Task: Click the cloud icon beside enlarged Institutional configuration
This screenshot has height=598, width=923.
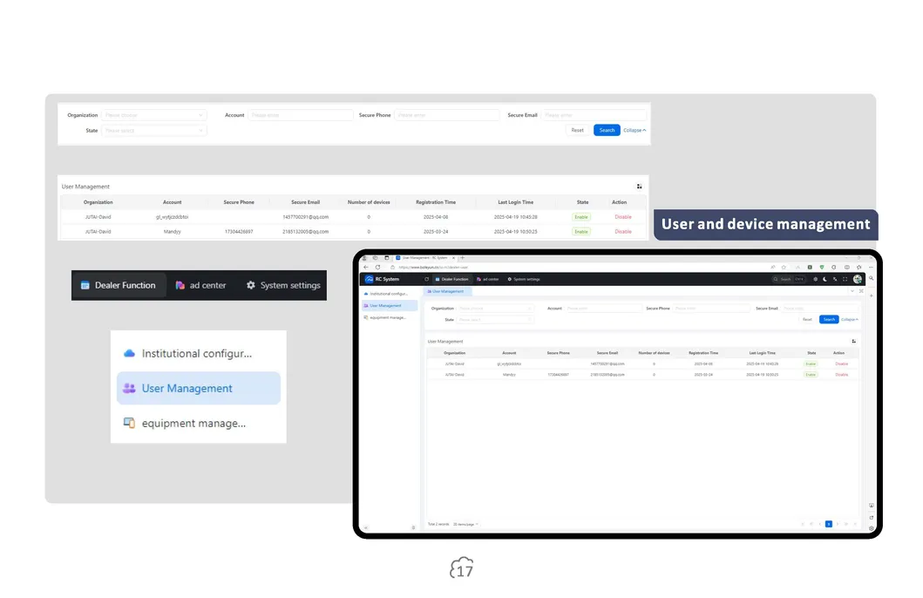Action: (x=129, y=354)
